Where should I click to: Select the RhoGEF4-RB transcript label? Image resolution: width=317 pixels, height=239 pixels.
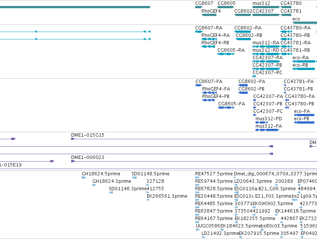pyautogui.click(x=215, y=43)
